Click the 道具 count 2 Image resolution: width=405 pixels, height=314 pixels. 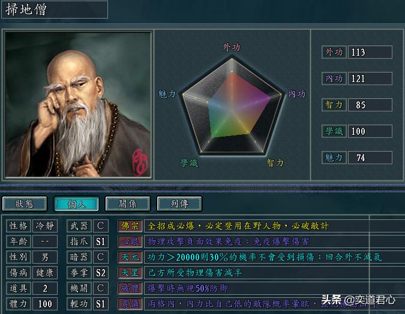click(45, 288)
